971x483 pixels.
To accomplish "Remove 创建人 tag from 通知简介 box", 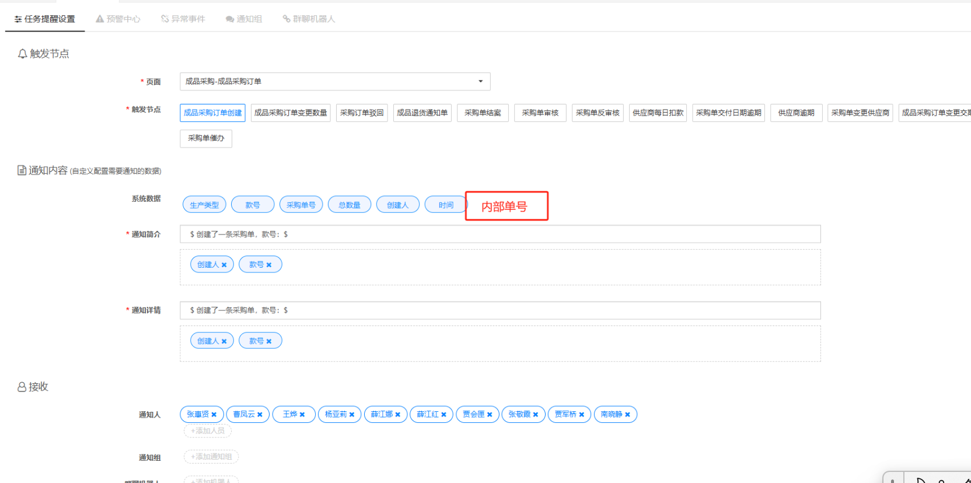I will point(224,265).
